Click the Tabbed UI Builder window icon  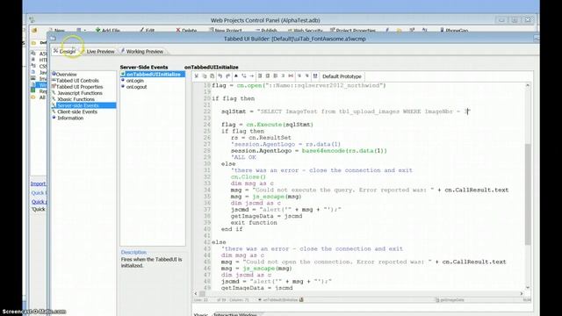[53, 39]
